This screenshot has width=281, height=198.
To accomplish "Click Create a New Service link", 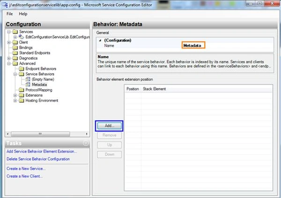I will 26,169.
